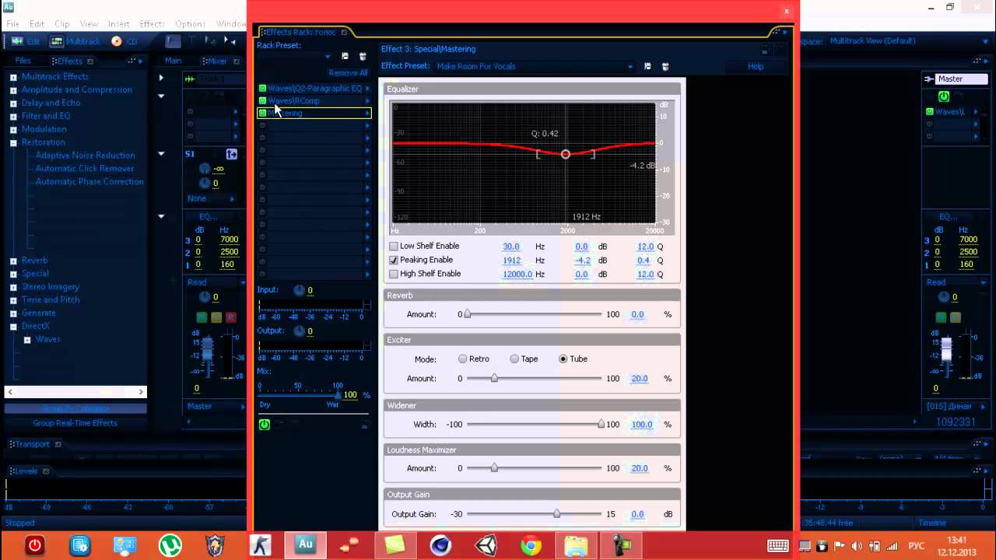Click the EQ peaking control point on graph
Image resolution: width=996 pixels, height=560 pixels.
click(566, 154)
